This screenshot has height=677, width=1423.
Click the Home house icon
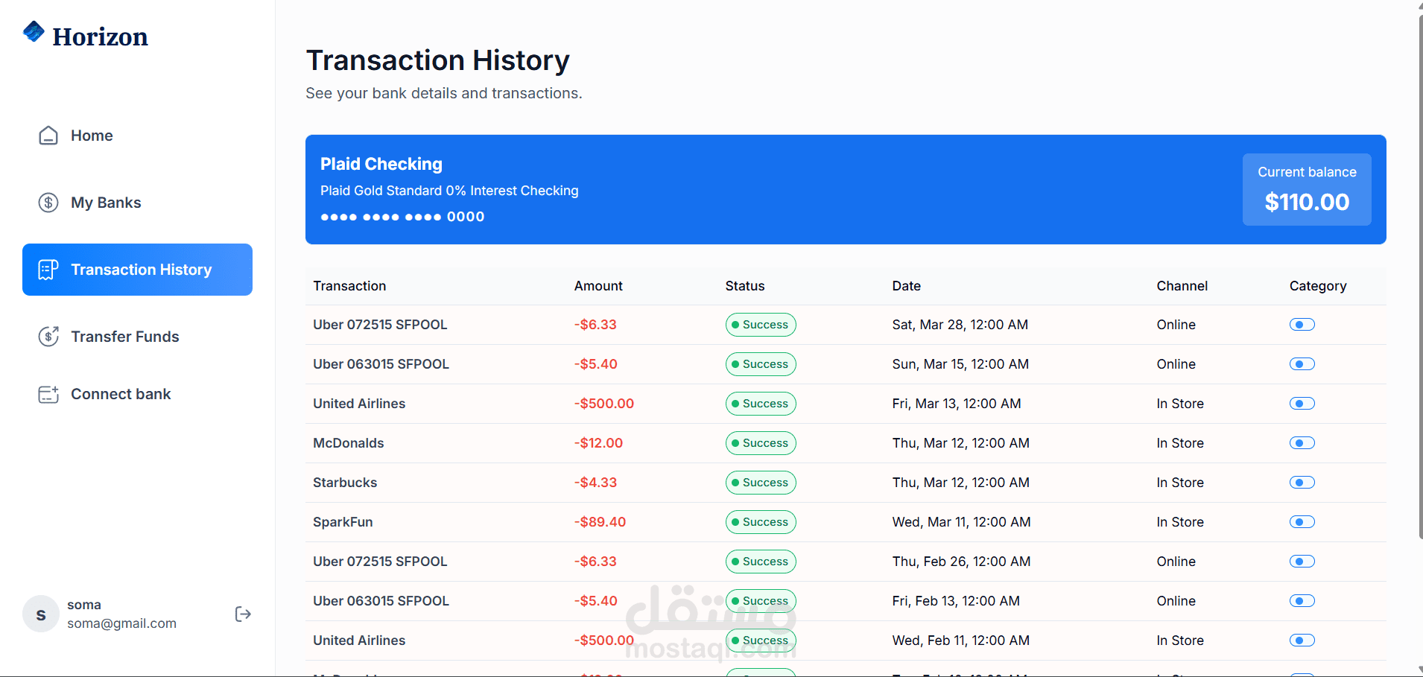pyautogui.click(x=48, y=136)
